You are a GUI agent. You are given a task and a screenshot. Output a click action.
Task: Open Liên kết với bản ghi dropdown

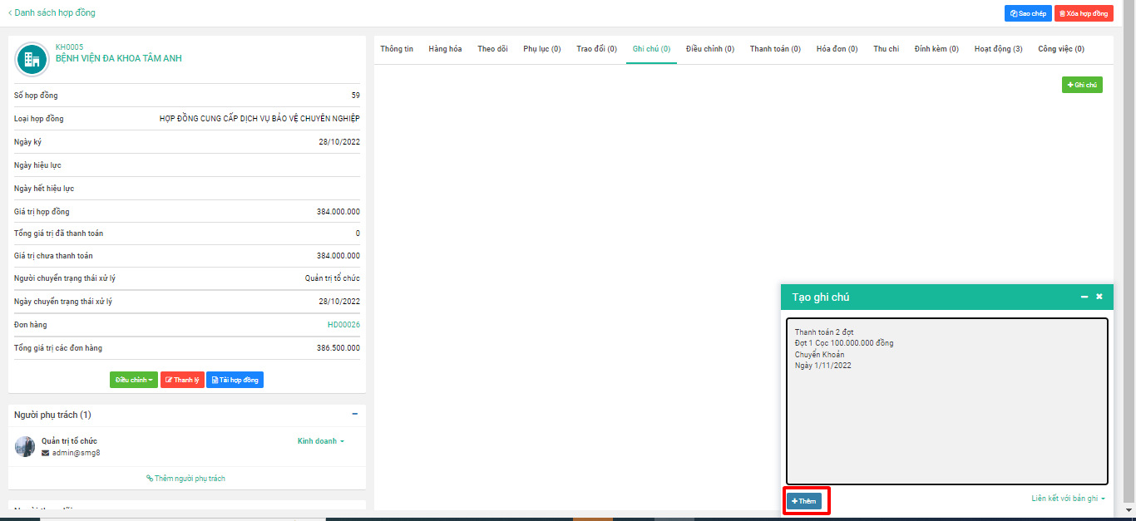[x=1068, y=499]
